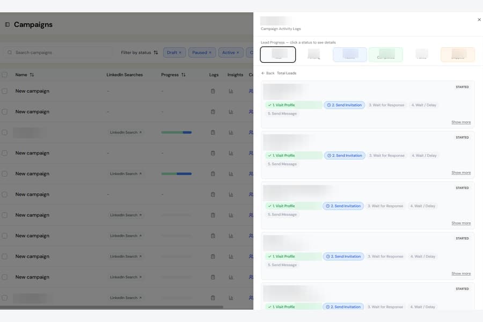Viewport: 483px width, 322px height.
Task: Open the Filter by status dropdown label
Action: (136, 53)
